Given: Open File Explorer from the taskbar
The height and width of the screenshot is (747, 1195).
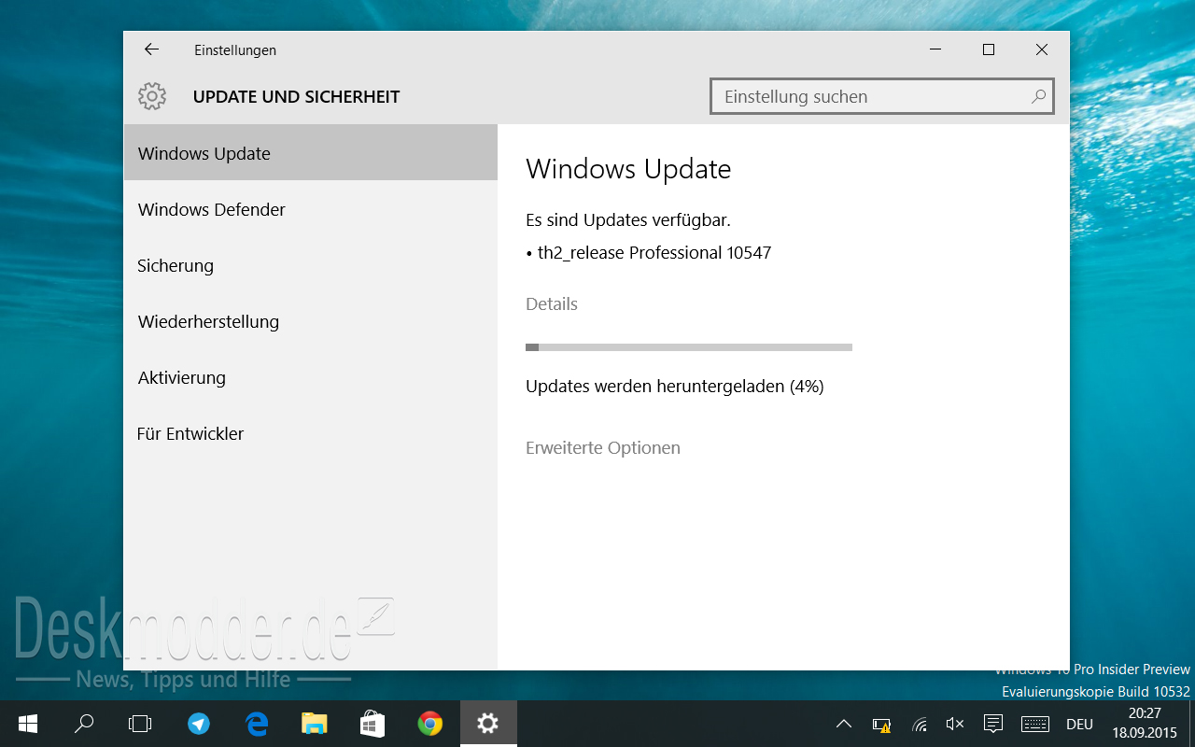Looking at the screenshot, I should 315,724.
